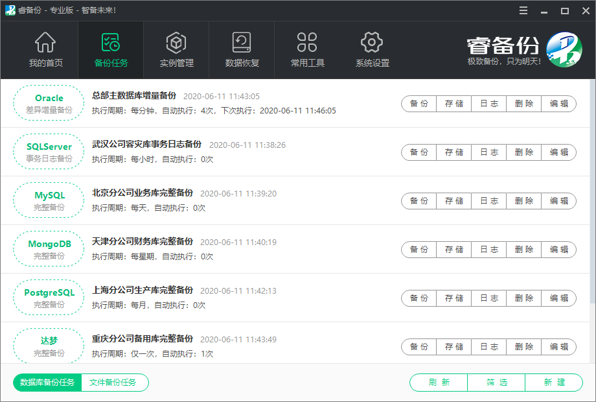
Task: Click 删除 for 总部主数据库增量备份
Action: (x=524, y=104)
